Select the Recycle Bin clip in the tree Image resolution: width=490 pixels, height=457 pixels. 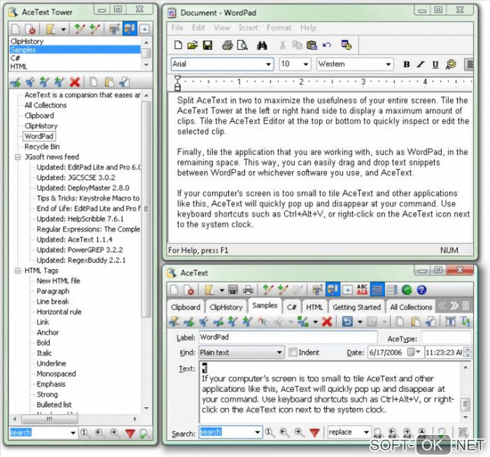point(42,147)
